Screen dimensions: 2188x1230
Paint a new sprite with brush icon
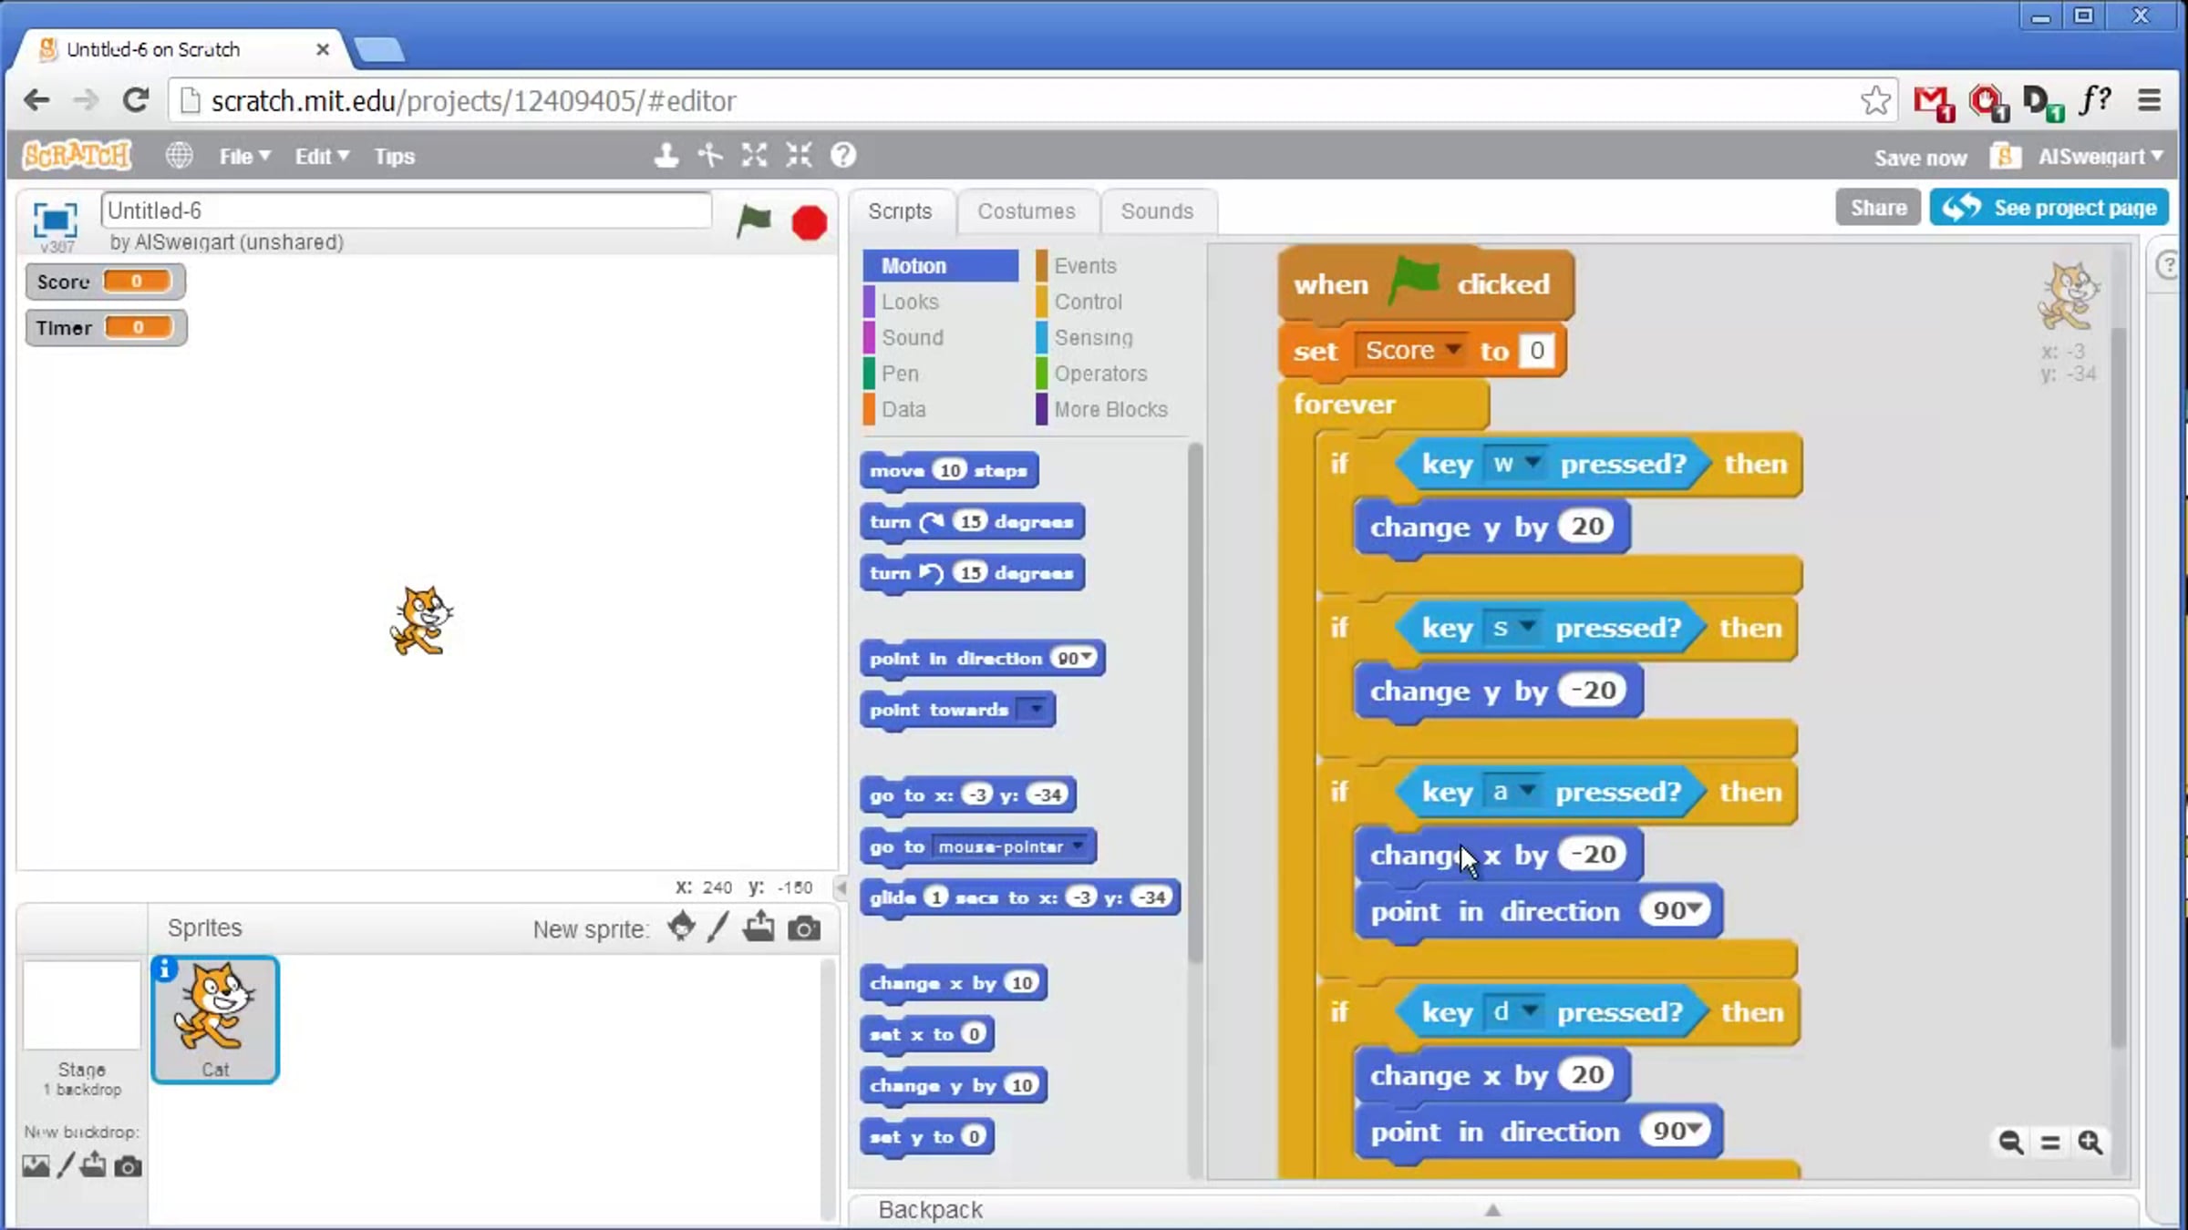(x=718, y=928)
